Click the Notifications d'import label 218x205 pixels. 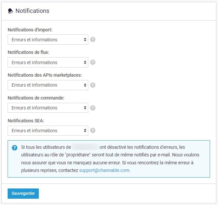pos(30,30)
